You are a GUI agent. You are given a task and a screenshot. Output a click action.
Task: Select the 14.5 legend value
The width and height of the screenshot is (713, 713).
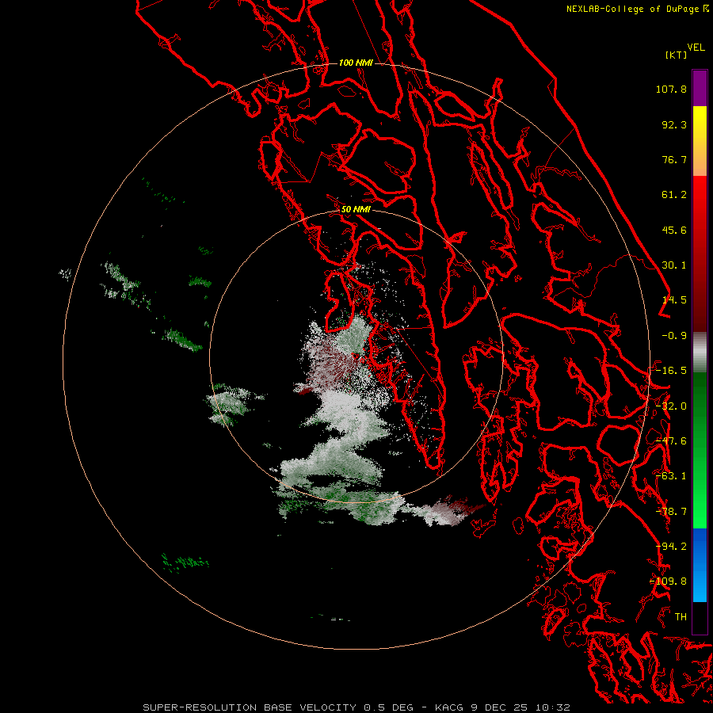[x=674, y=300]
